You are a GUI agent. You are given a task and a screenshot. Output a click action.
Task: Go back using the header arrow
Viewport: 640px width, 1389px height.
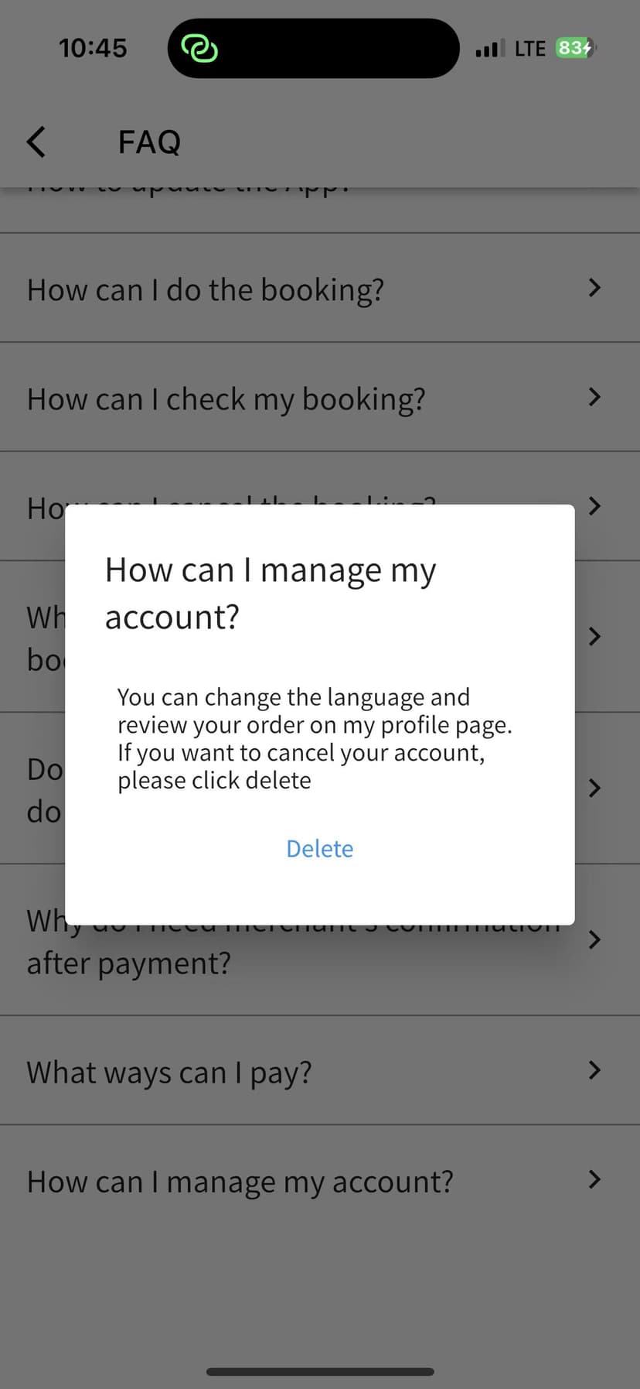pyautogui.click(x=36, y=142)
